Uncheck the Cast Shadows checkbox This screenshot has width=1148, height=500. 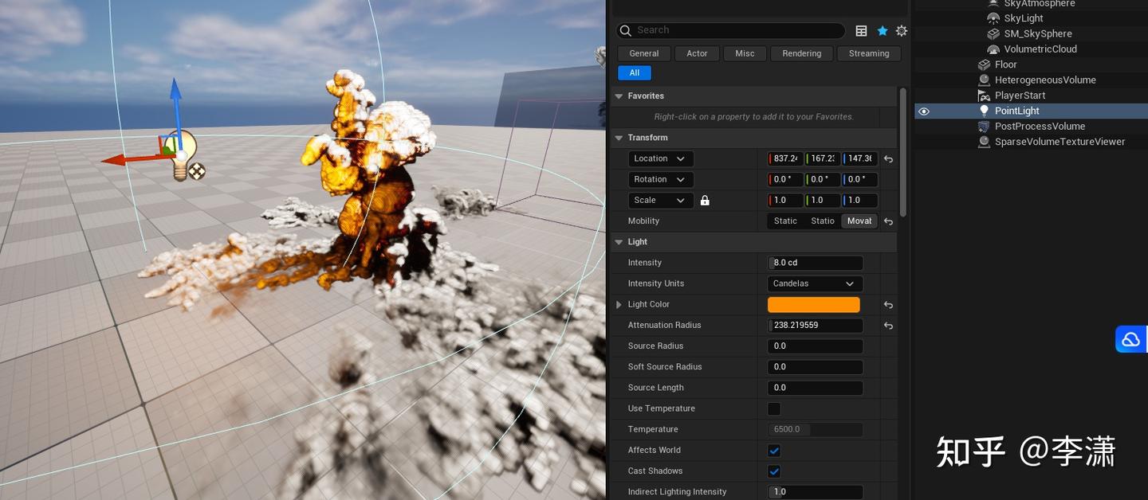pos(773,471)
